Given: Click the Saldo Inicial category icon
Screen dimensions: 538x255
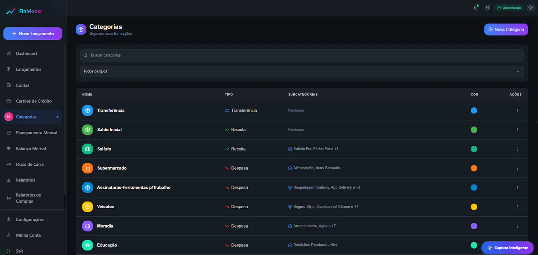Looking at the screenshot, I should click(88, 130).
